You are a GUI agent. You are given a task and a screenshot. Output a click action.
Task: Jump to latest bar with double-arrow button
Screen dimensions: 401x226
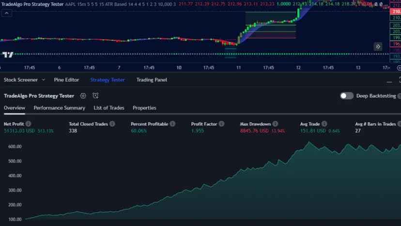378,47
